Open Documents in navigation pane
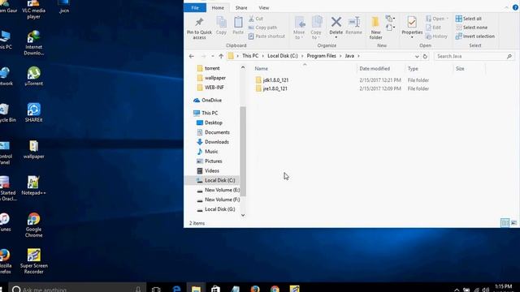This screenshot has height=292, width=520. click(x=217, y=132)
